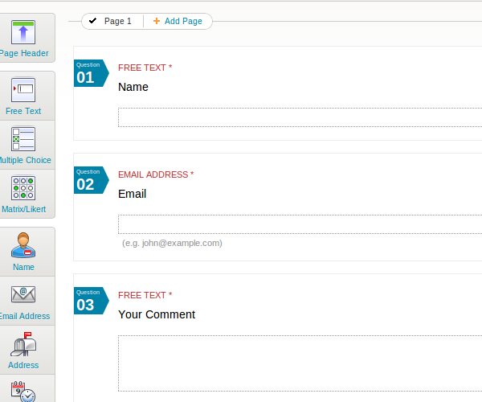Insert a Matrix/Likert question element
The height and width of the screenshot is (402, 482).
(x=23, y=194)
